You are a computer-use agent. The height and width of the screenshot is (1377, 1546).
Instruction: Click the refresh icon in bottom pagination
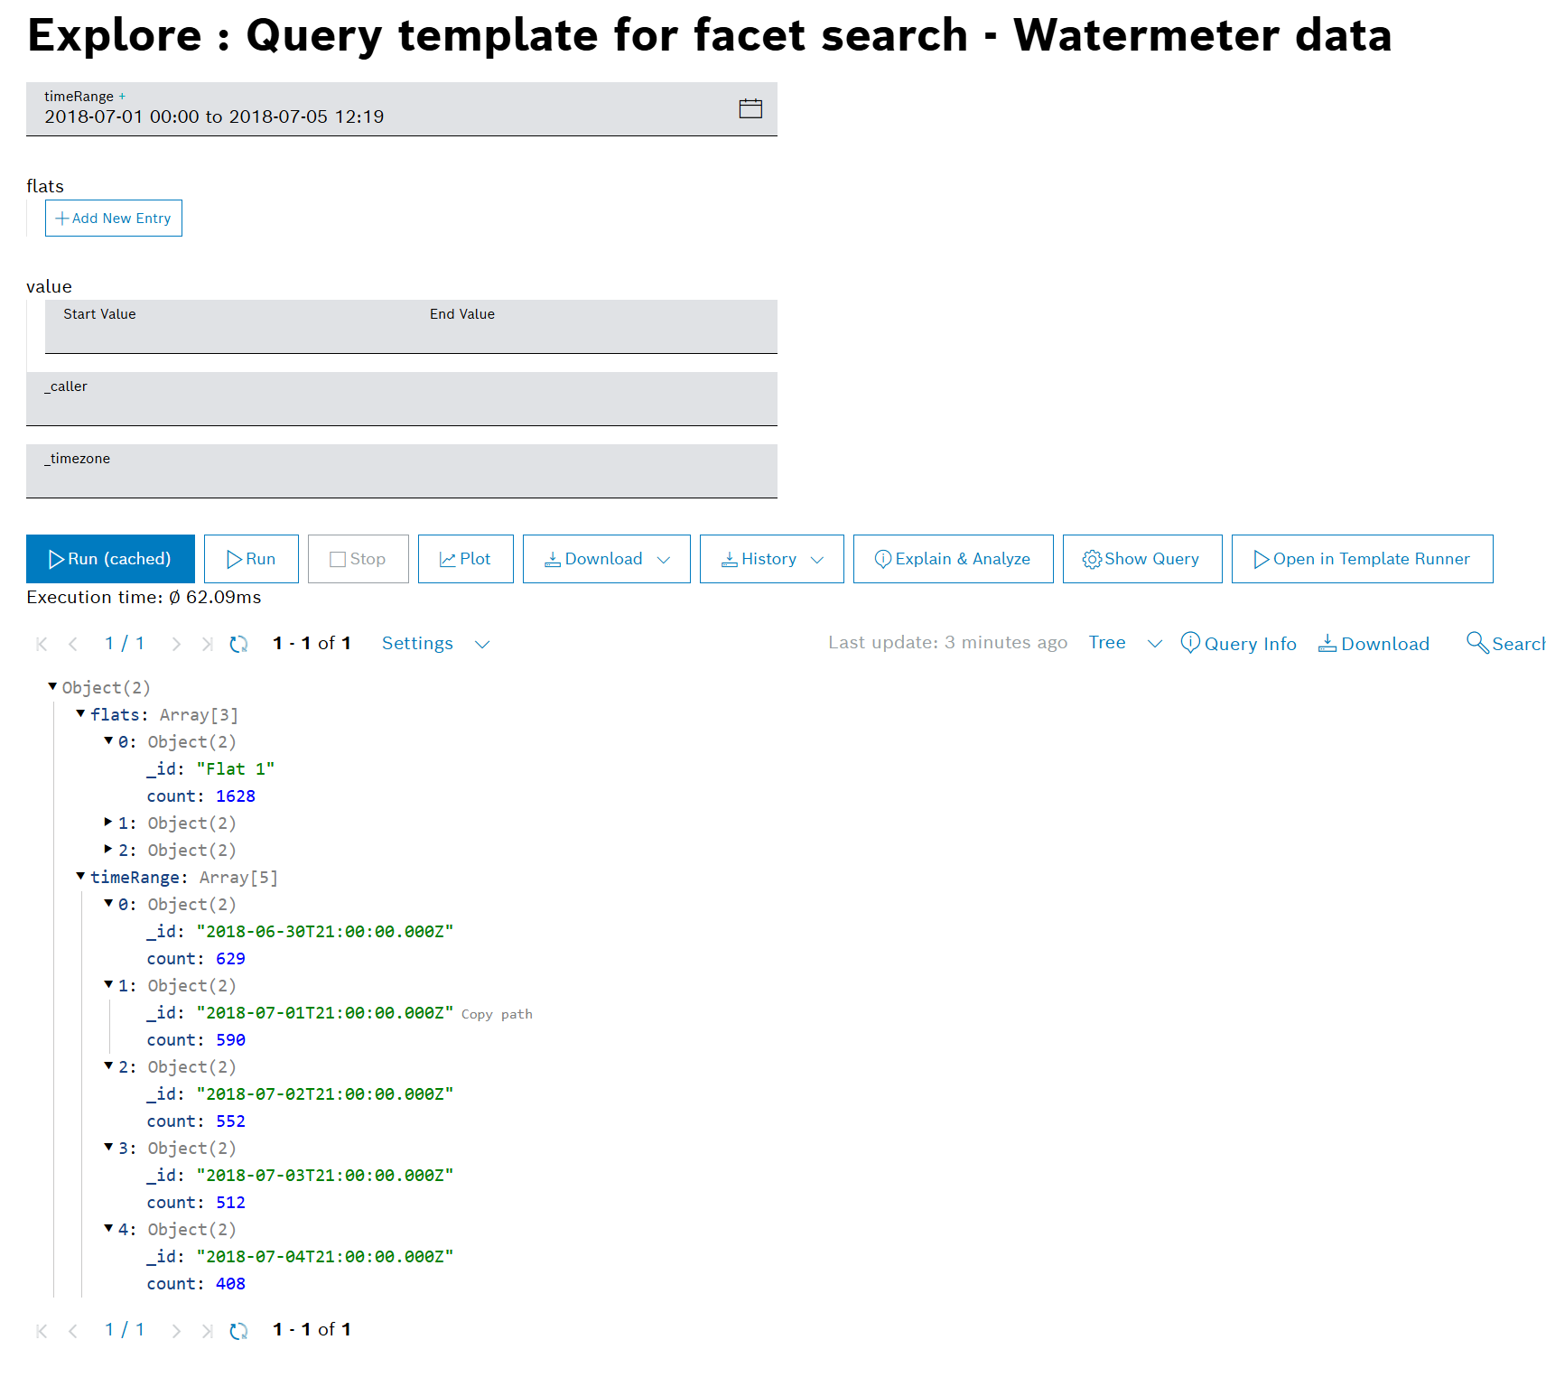(238, 1330)
